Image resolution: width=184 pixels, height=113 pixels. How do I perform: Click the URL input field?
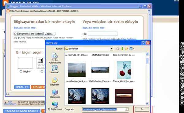103,34
